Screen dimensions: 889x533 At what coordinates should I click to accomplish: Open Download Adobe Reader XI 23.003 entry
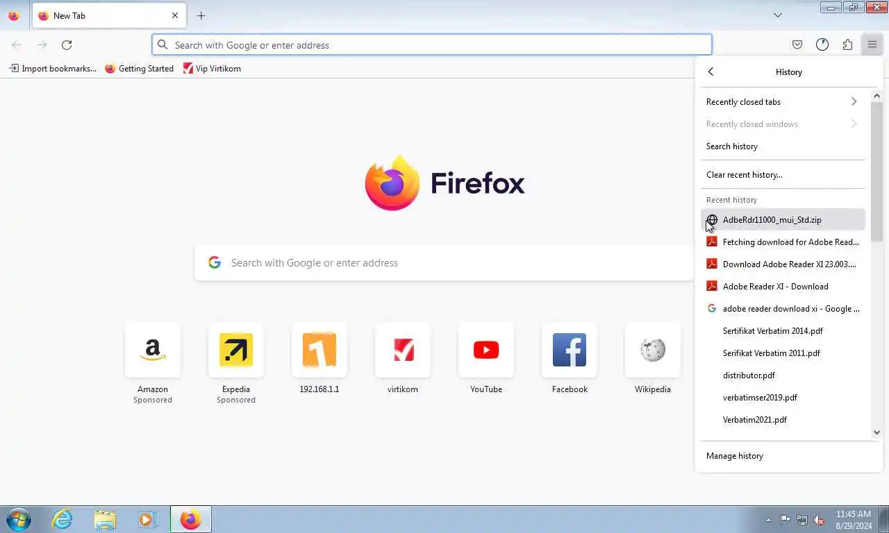pos(783,264)
